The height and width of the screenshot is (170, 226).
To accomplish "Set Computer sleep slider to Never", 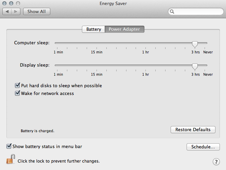I will click(x=207, y=43).
